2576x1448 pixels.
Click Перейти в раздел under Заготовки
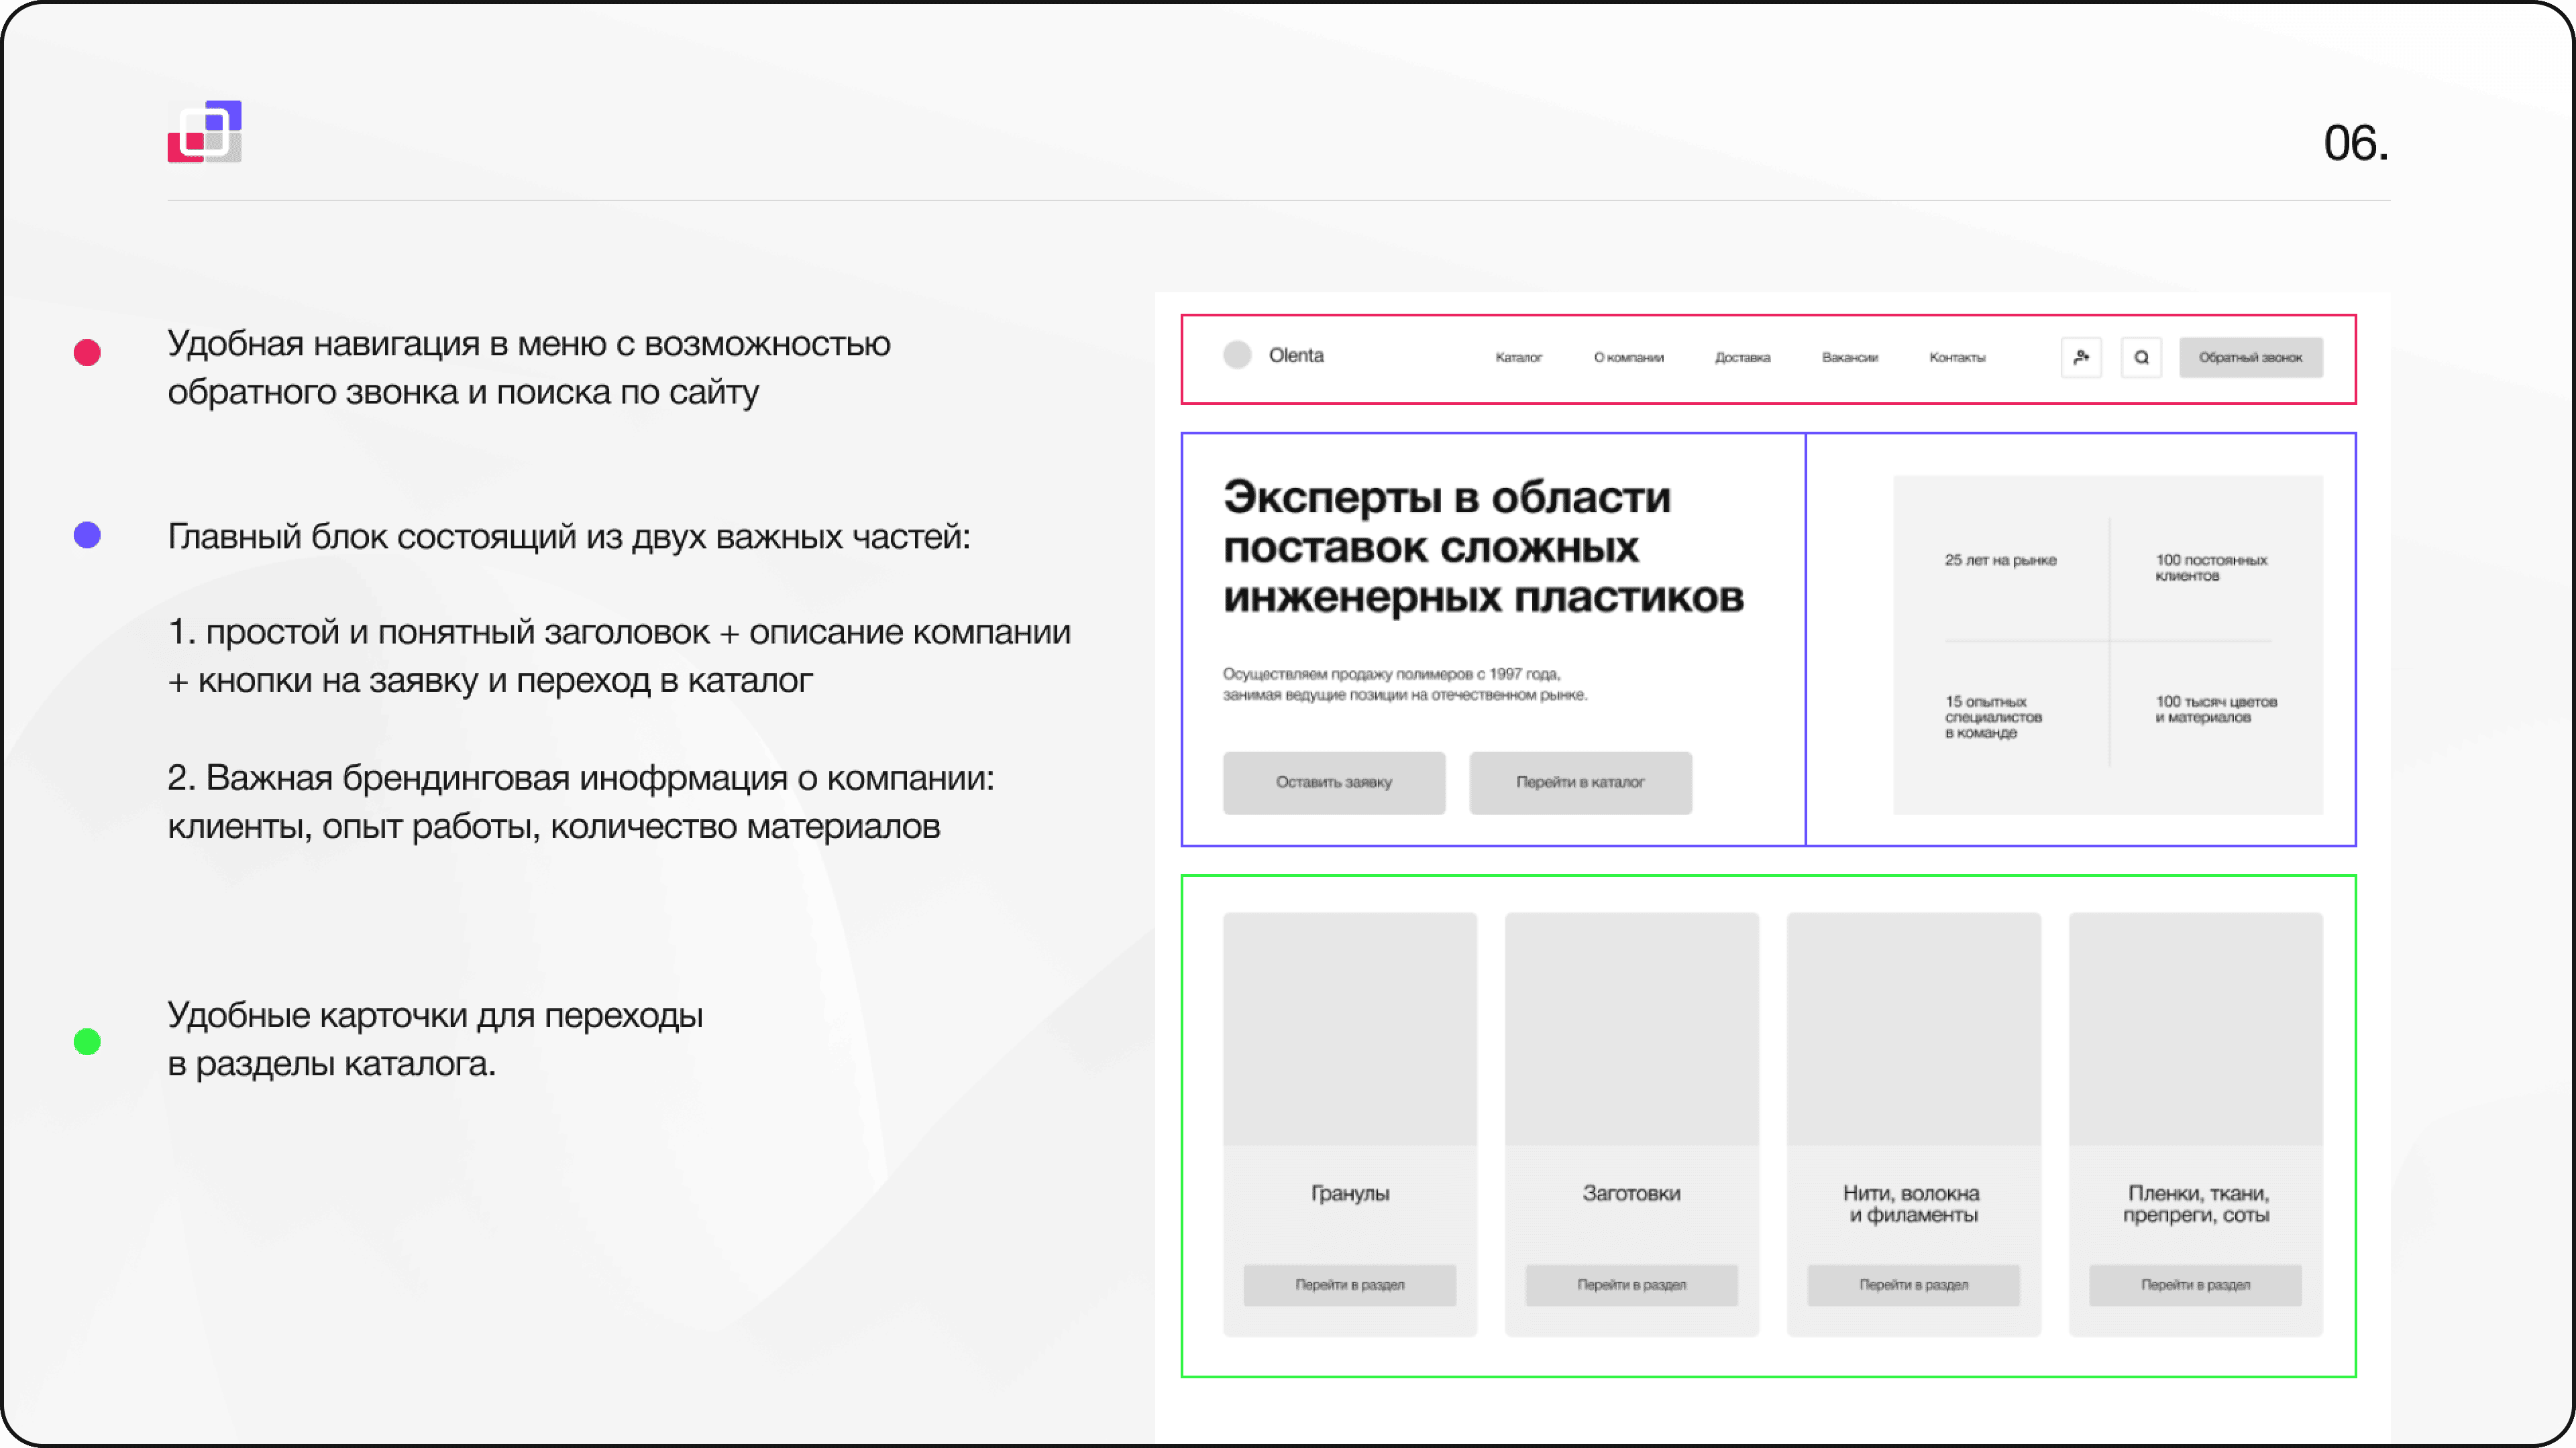tap(1632, 1285)
